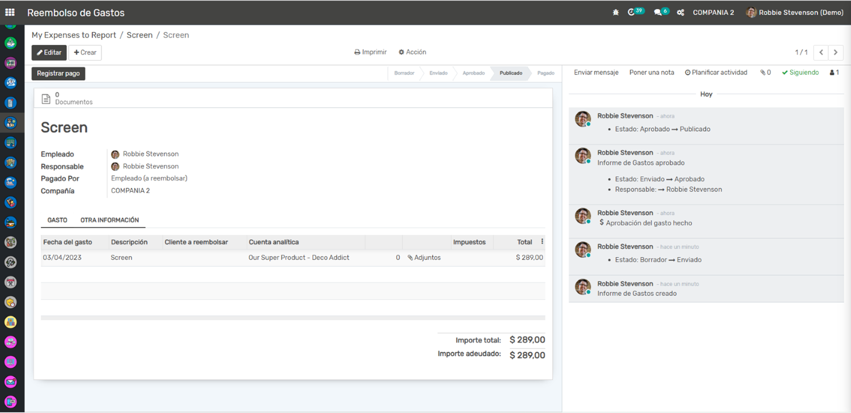The image size is (851, 413).
Task: Expand the Imprimir print dropdown
Action: click(371, 52)
